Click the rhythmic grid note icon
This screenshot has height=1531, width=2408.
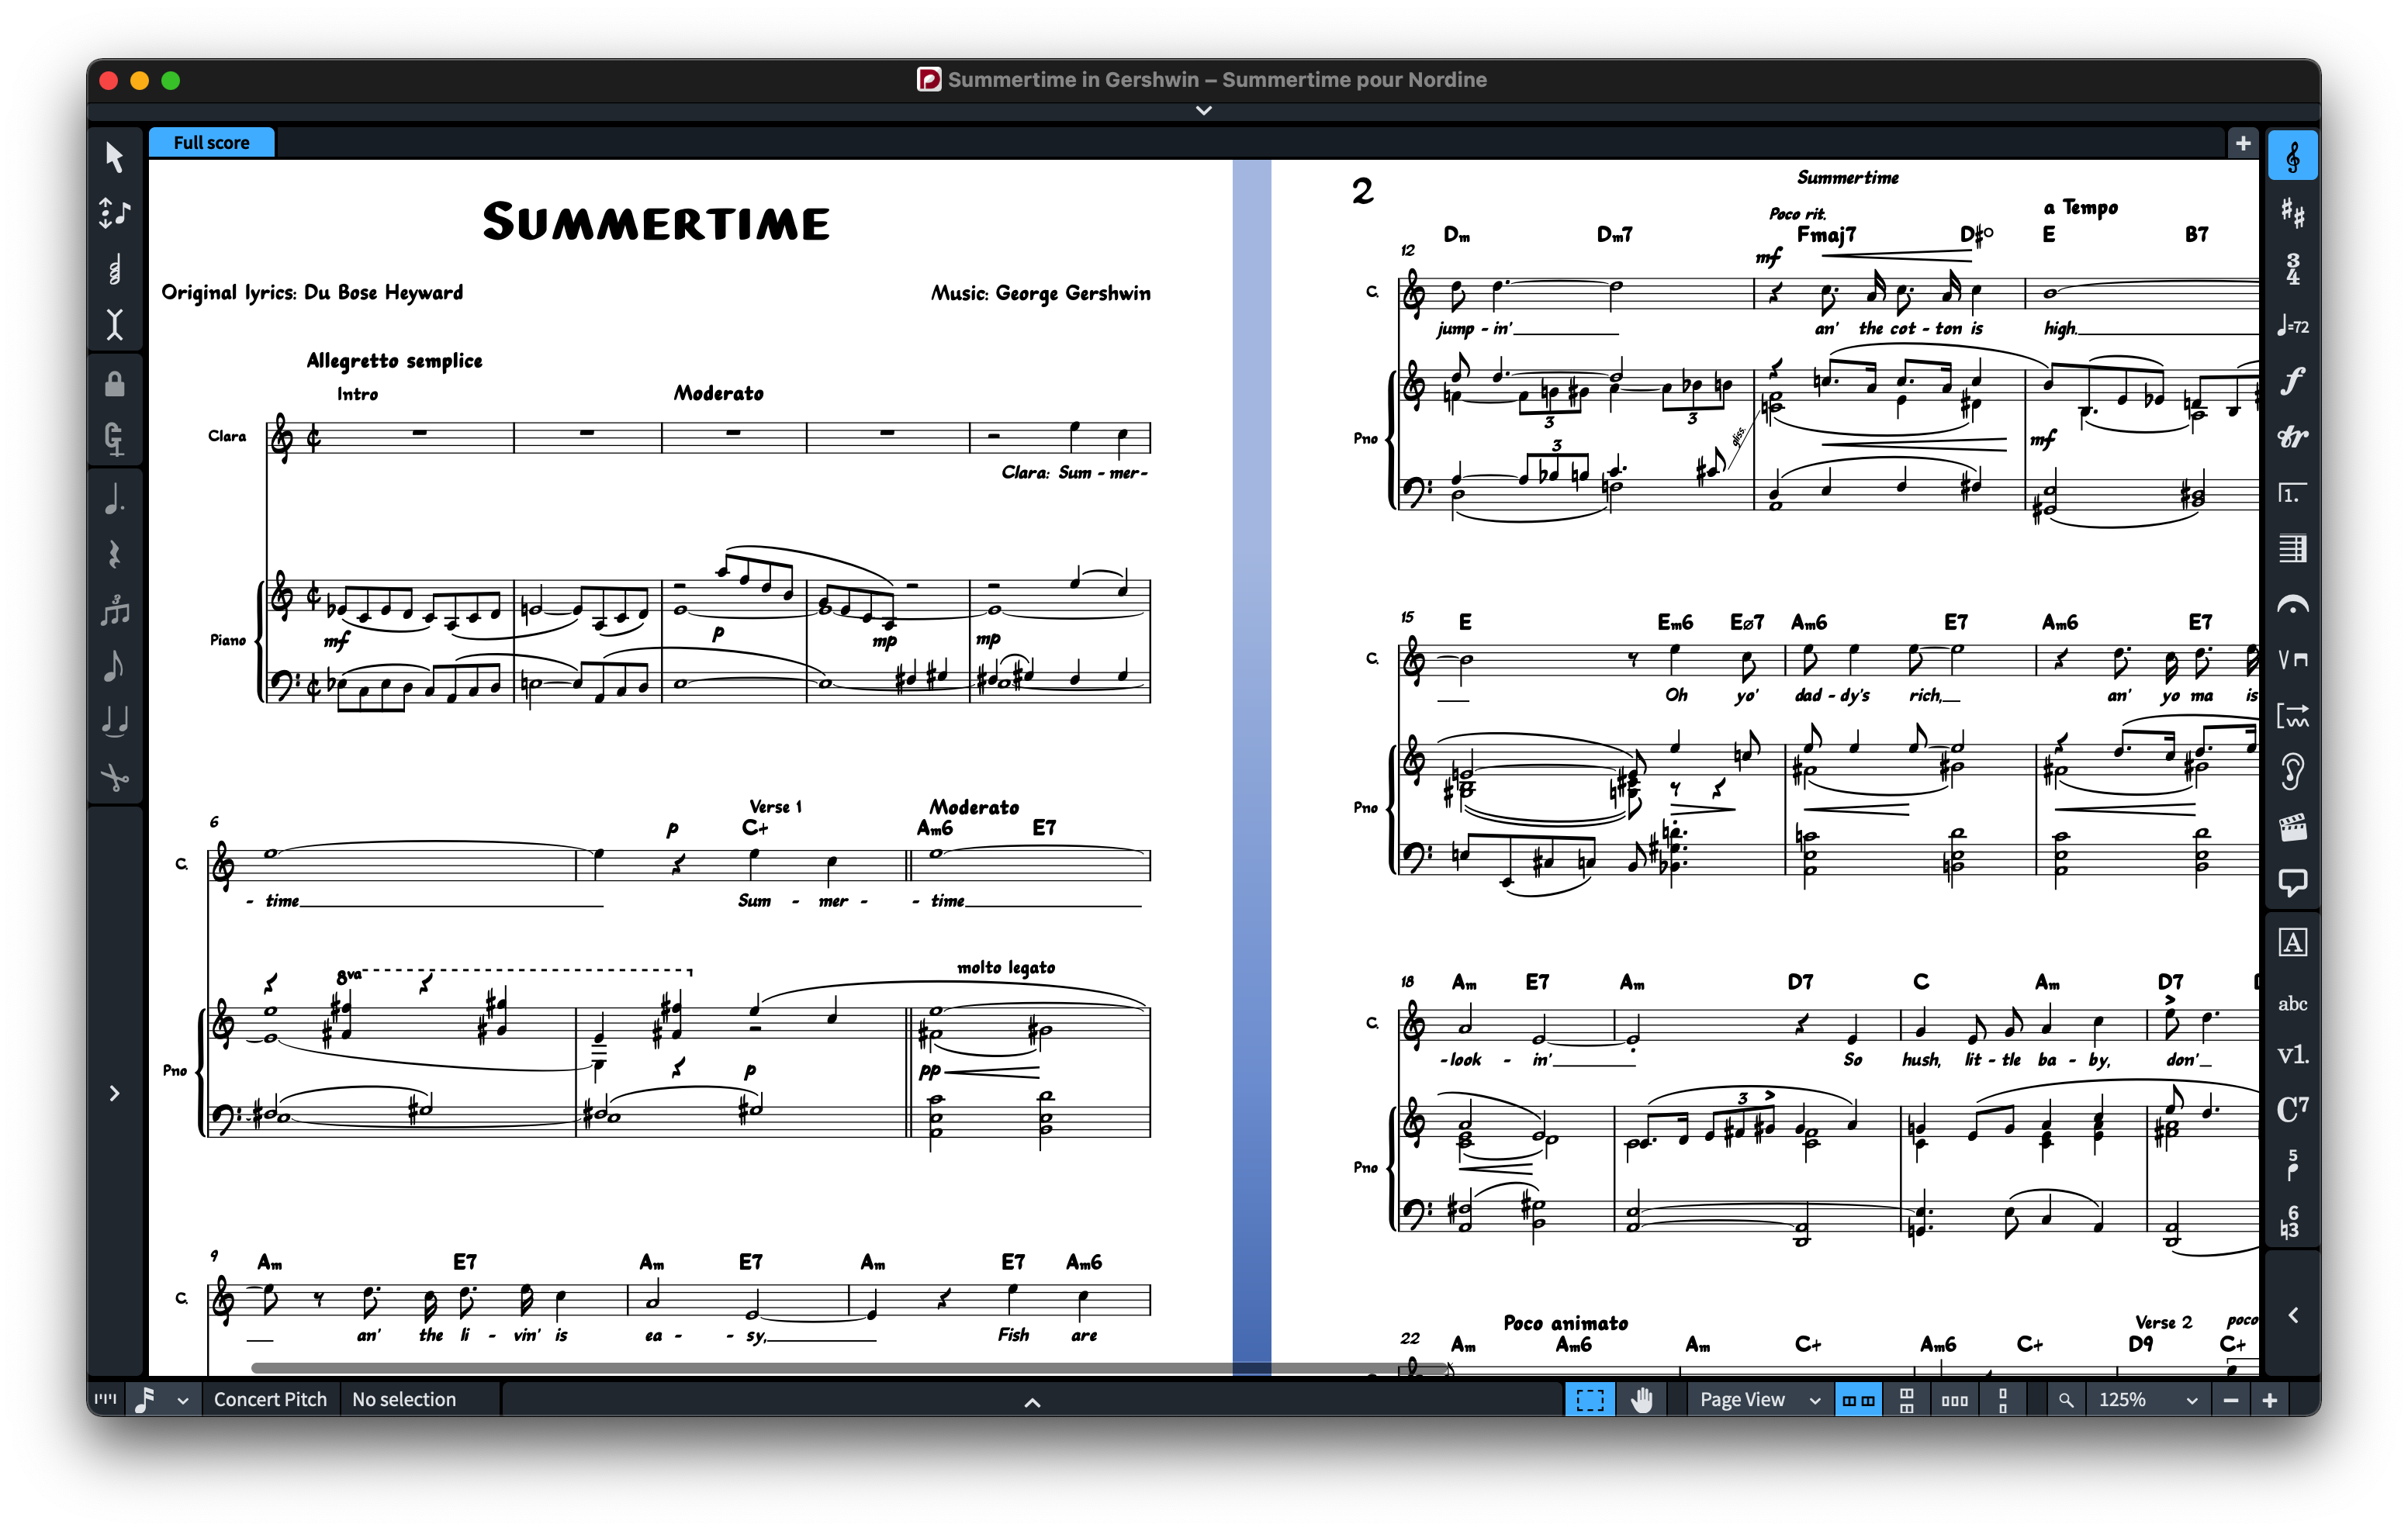[x=145, y=1399]
